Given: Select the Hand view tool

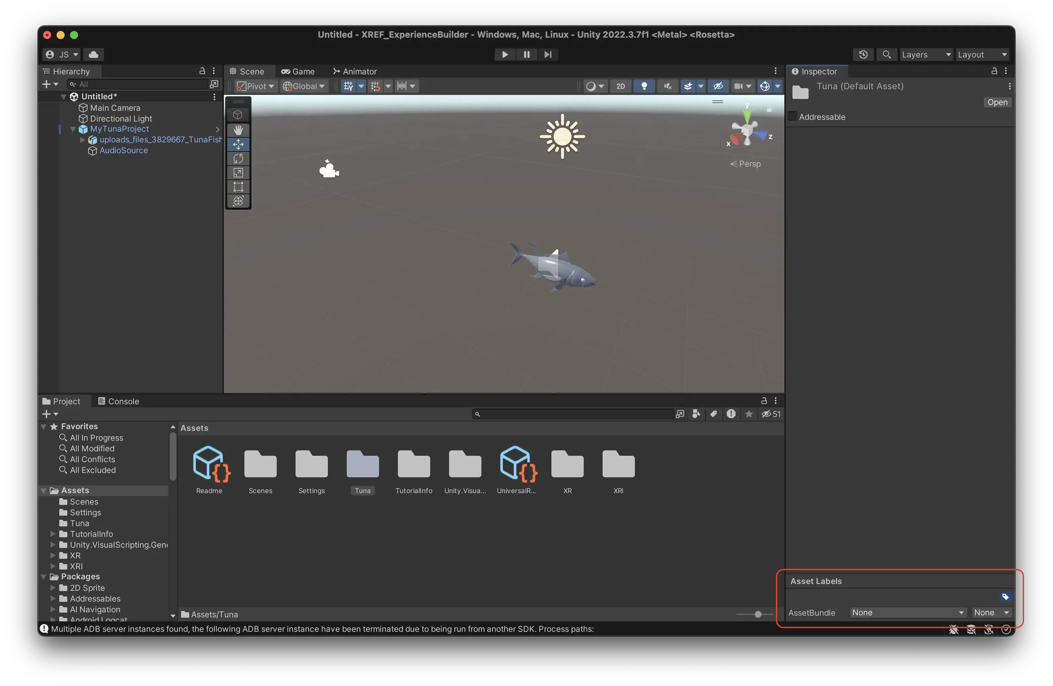Looking at the screenshot, I should (x=238, y=130).
